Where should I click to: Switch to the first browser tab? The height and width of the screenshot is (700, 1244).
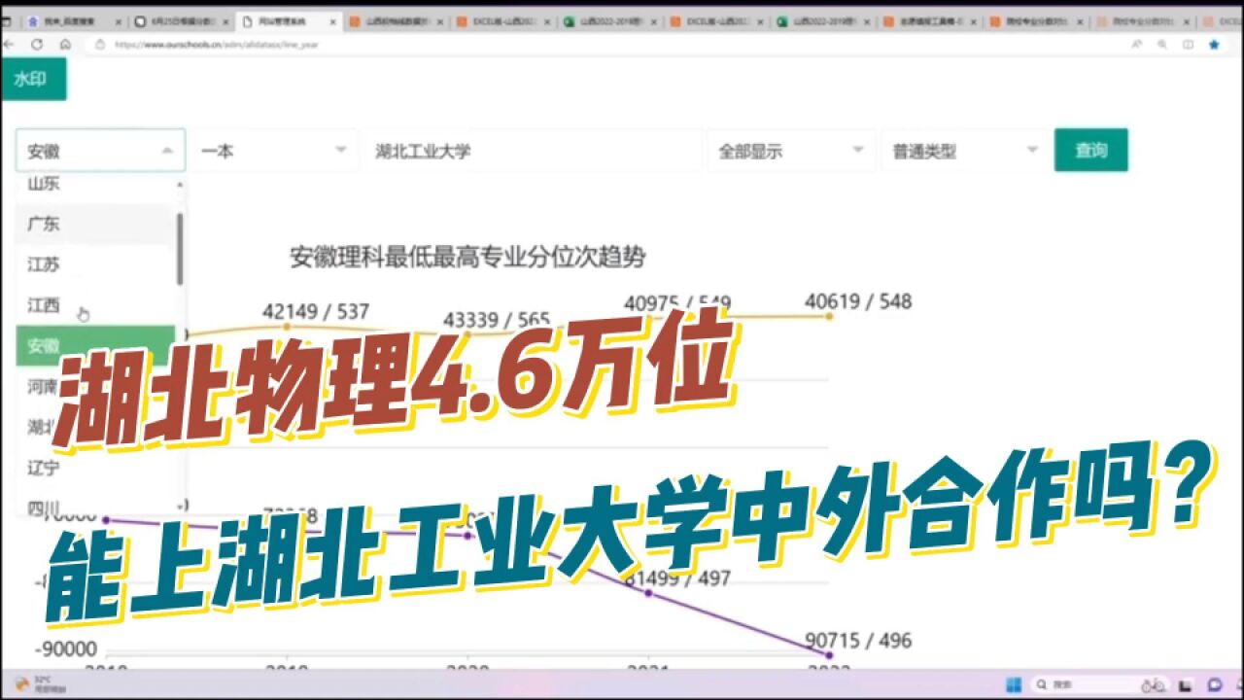tap(74, 20)
